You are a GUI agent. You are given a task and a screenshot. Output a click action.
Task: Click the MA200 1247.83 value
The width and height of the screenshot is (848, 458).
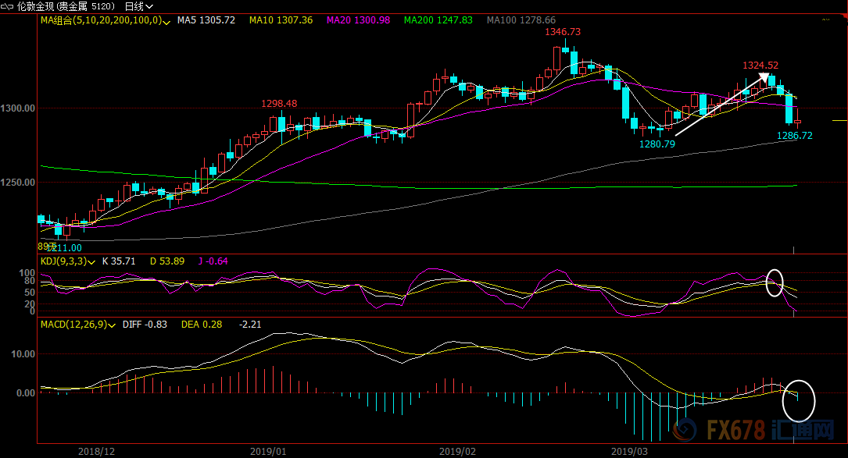coord(438,20)
